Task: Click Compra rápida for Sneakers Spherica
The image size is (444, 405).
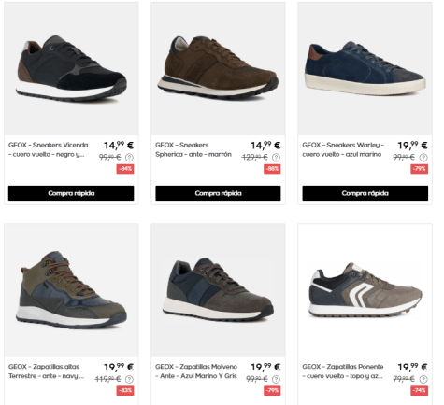Action: click(x=218, y=193)
